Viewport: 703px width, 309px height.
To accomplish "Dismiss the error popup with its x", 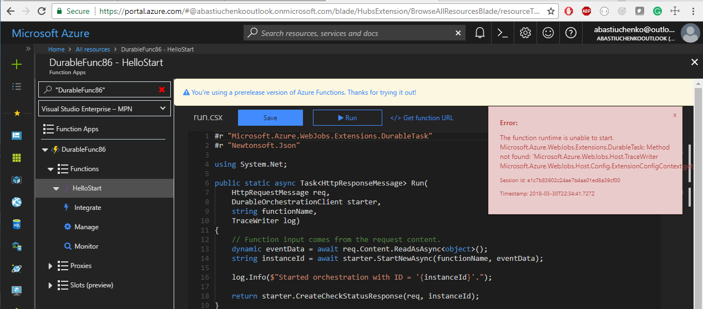I will pos(675,115).
